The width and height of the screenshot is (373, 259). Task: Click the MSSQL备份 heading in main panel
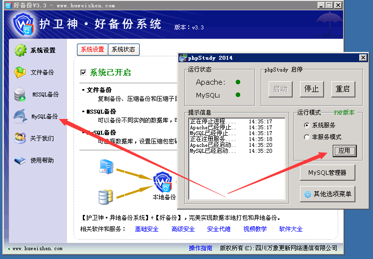(101, 112)
